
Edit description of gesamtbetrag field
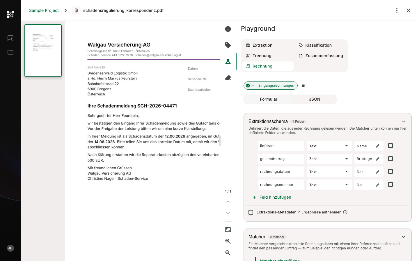tap(378, 159)
